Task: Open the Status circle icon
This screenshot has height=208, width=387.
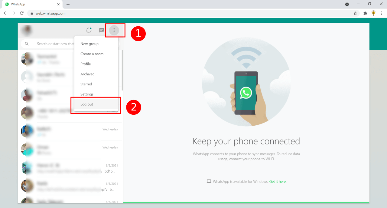Action: point(89,30)
